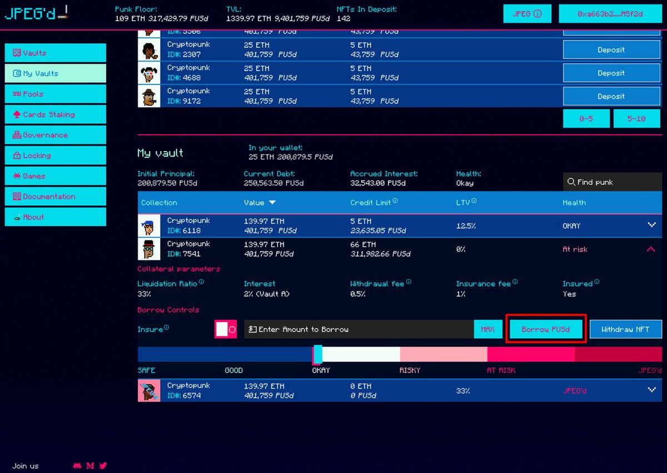
Task: Click Deposit for Cryptopunk 4688
Action: click(x=611, y=73)
